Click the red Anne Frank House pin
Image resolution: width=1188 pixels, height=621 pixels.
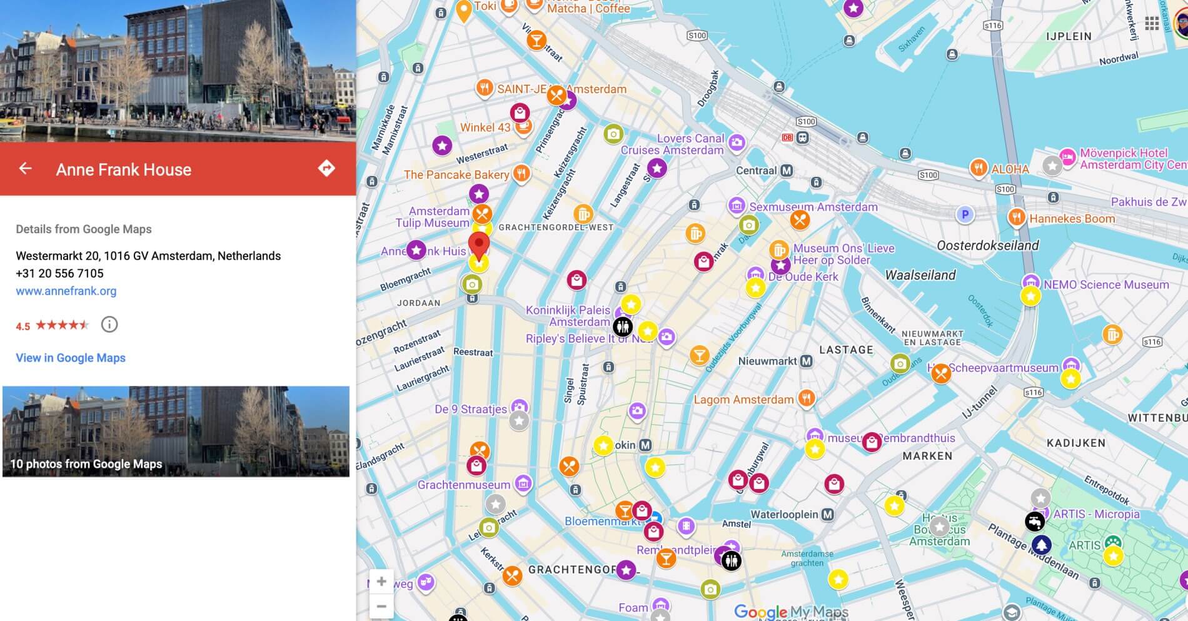479,245
